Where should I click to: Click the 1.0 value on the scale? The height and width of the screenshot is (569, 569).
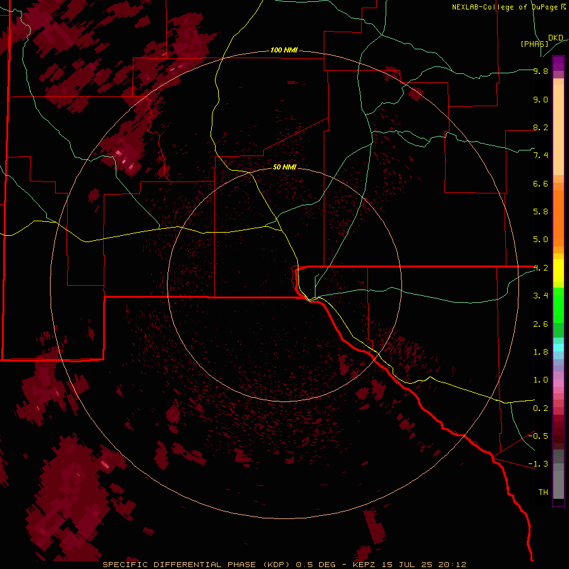click(541, 380)
